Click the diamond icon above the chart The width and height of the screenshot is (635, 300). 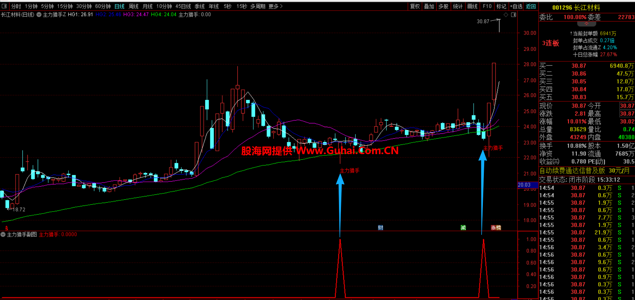[x=506, y=15]
